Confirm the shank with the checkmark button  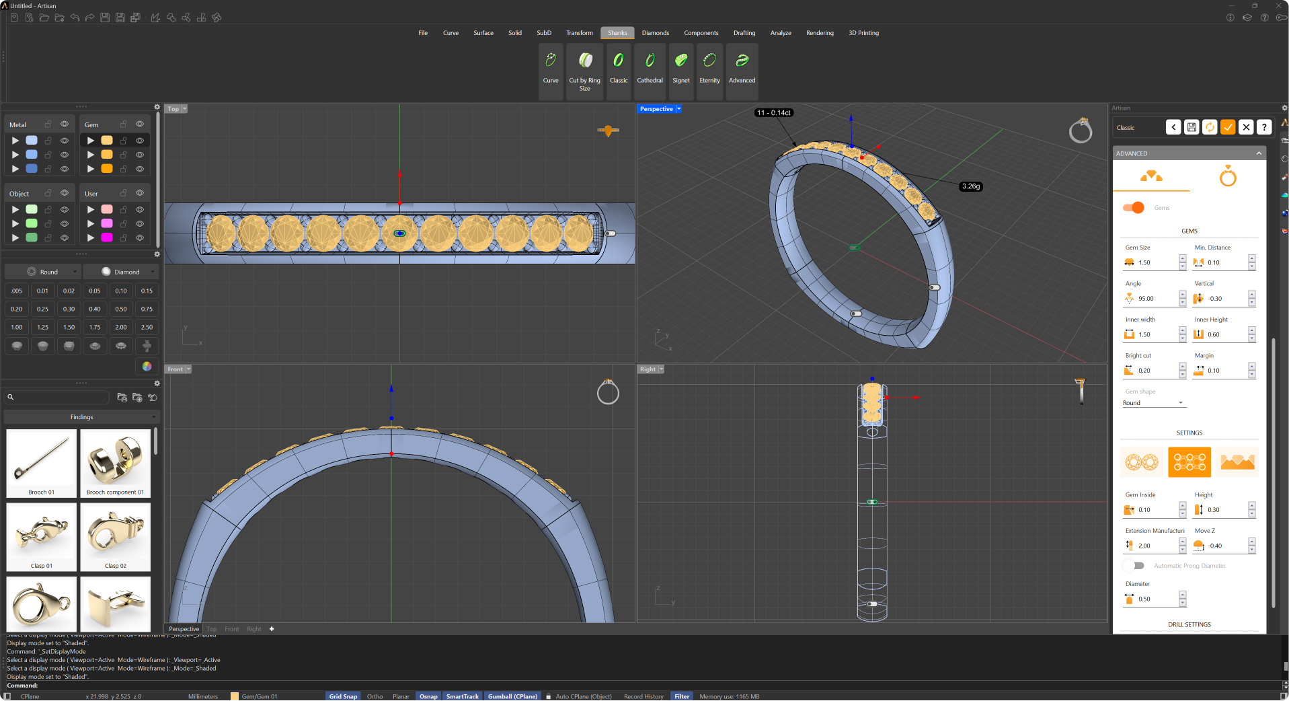click(1228, 127)
